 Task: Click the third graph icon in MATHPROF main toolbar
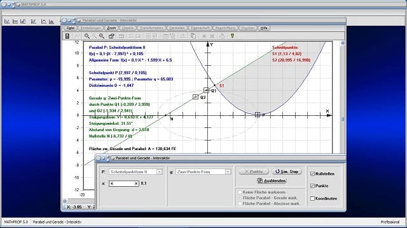(23, 21)
